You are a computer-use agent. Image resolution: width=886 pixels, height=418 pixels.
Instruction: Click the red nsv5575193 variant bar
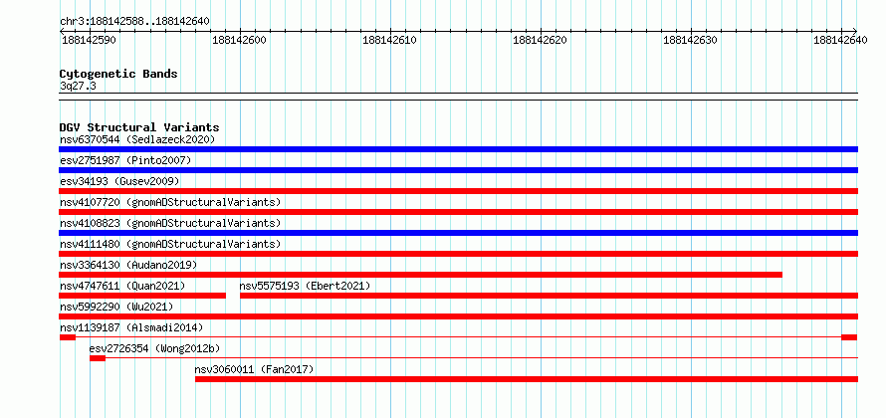(549, 296)
